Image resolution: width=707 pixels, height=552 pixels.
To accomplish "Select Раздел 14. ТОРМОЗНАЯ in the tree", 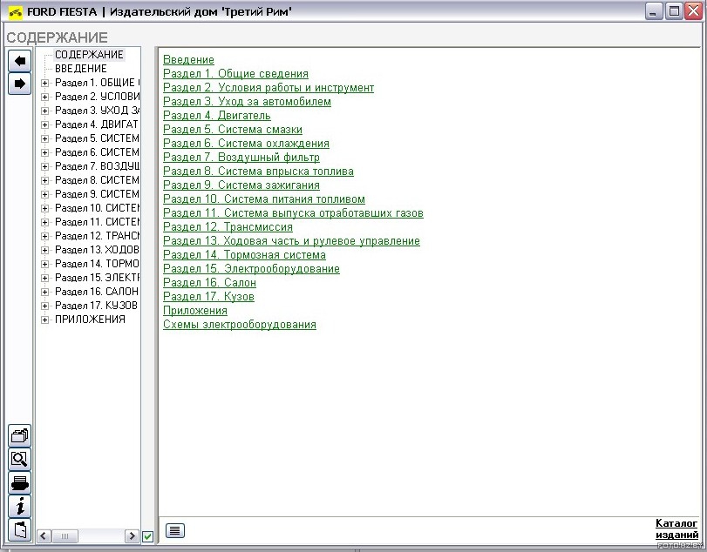I will pyautogui.click(x=97, y=264).
